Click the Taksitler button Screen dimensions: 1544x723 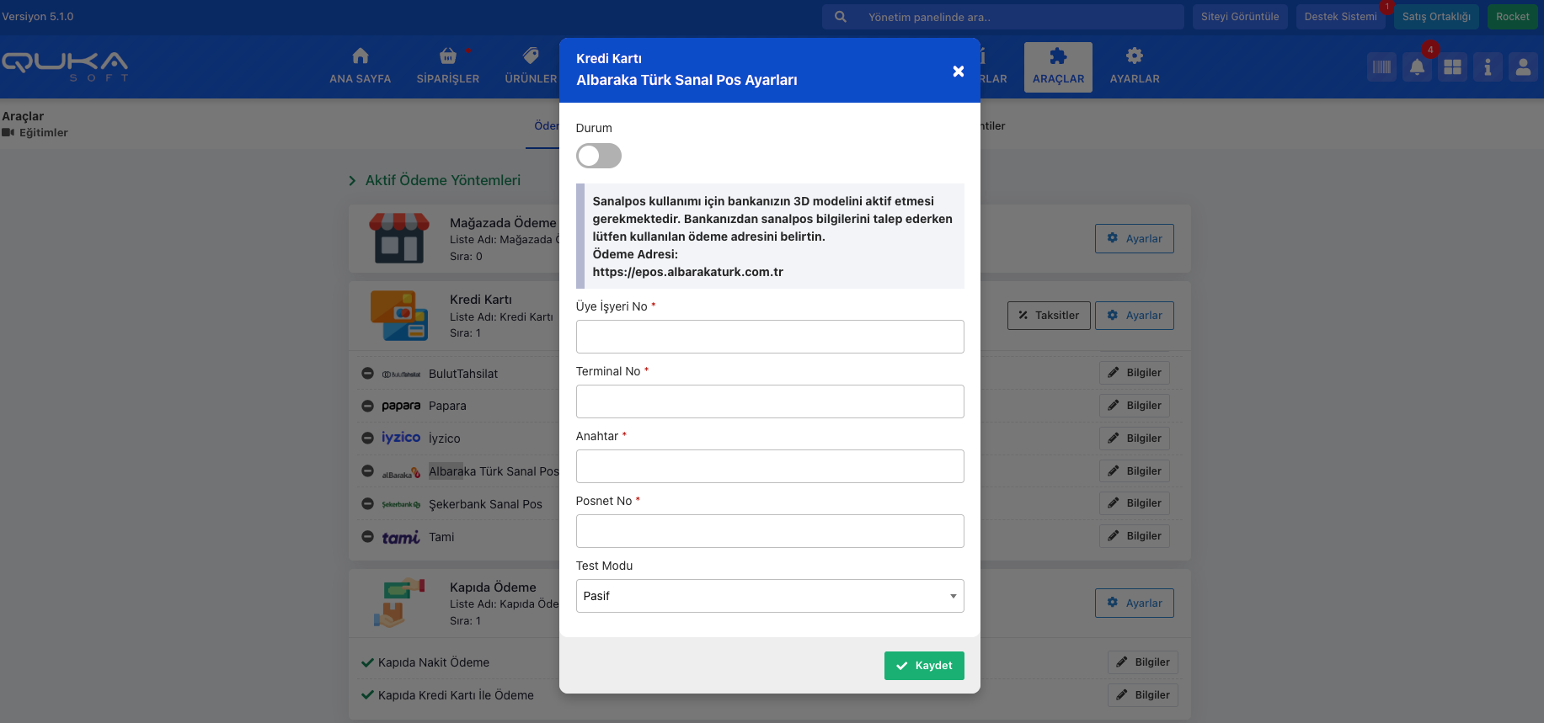[x=1048, y=316]
